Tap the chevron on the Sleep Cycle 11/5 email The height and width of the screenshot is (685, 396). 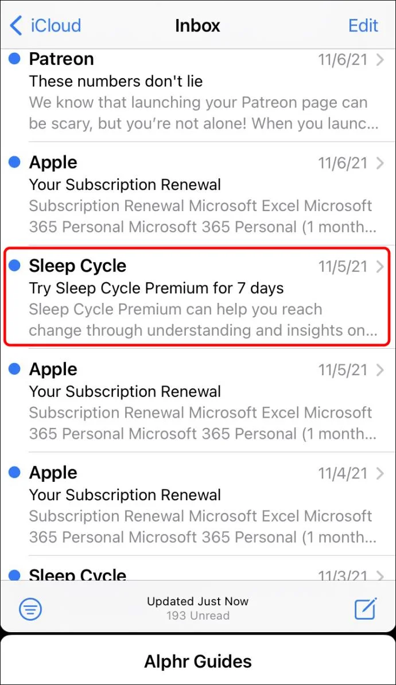coord(381,266)
